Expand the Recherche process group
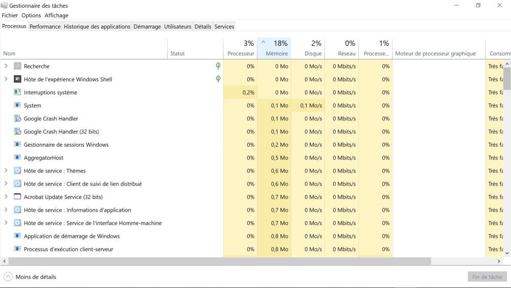The height and width of the screenshot is (288, 511). click(x=6, y=66)
